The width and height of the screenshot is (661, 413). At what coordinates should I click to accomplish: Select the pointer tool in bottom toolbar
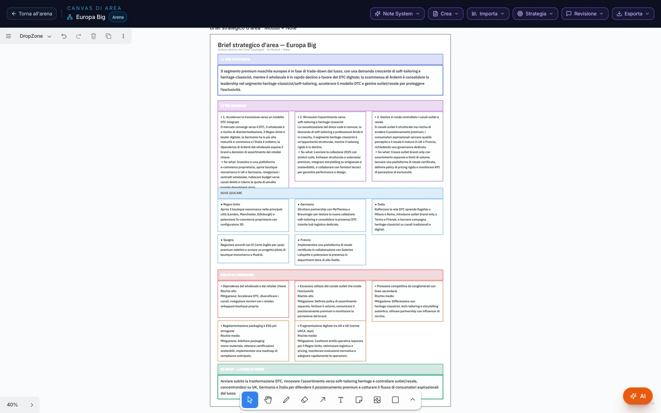click(250, 400)
